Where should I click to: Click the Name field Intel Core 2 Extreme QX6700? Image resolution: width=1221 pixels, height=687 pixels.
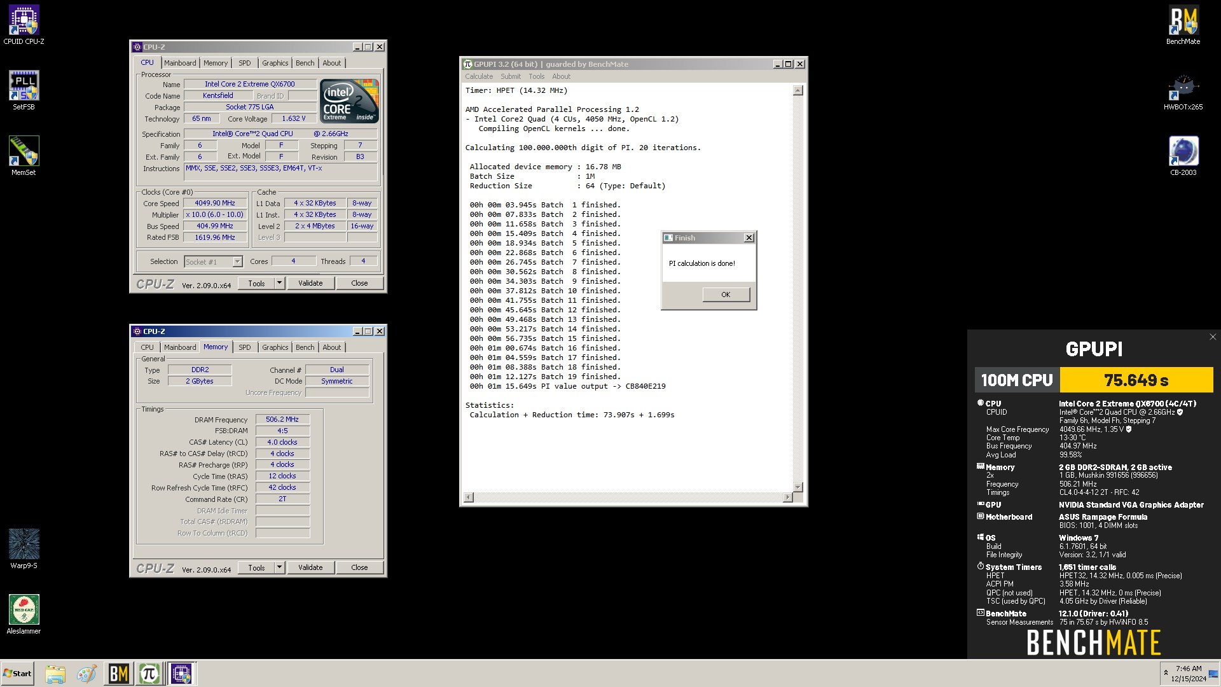[x=250, y=84]
